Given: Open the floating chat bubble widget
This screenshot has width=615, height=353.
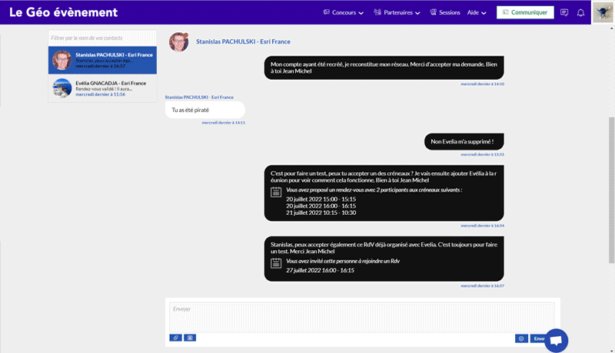Looking at the screenshot, I should click(x=556, y=341).
